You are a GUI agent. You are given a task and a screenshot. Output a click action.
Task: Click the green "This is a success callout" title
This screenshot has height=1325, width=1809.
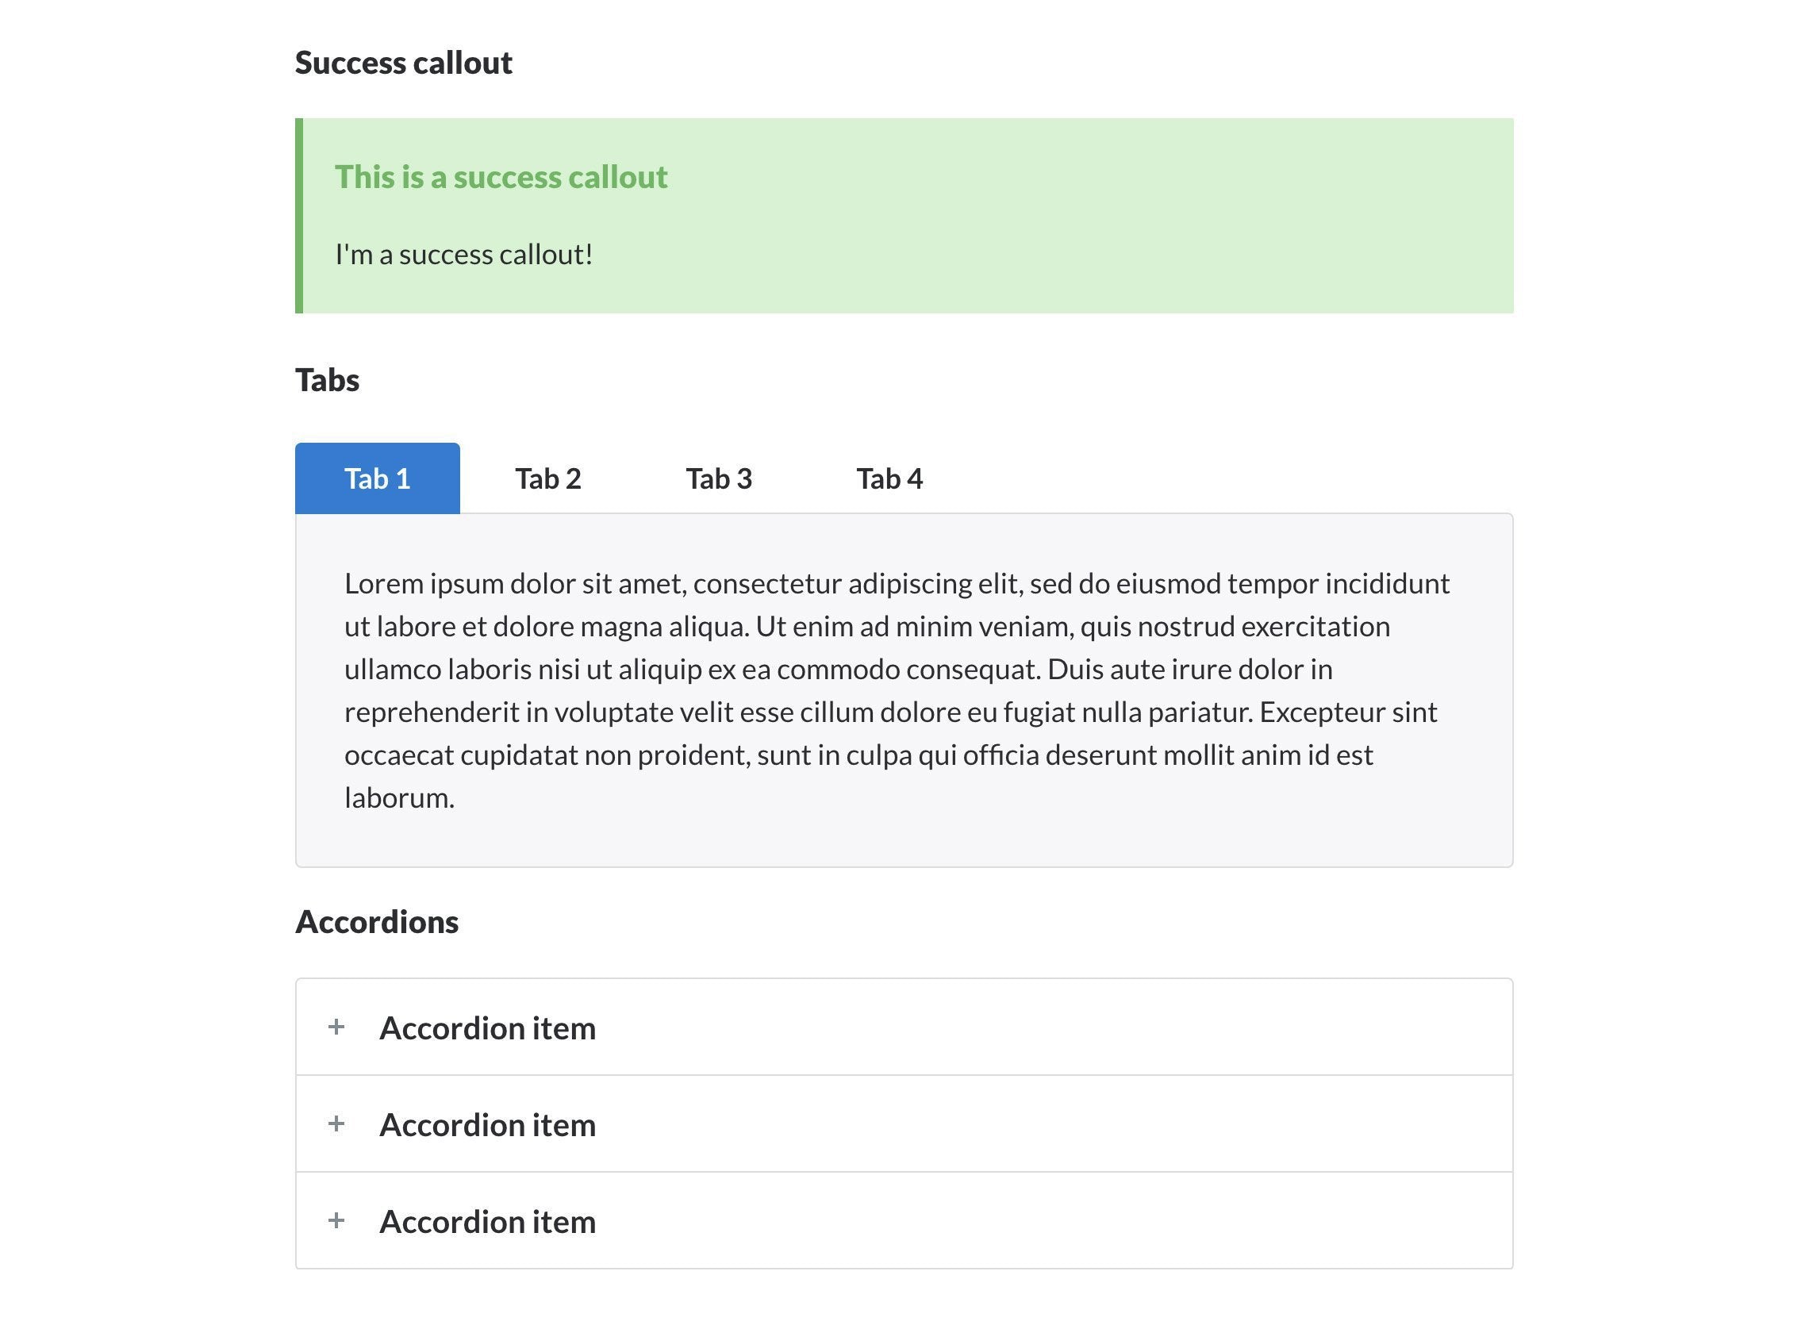pyautogui.click(x=501, y=177)
